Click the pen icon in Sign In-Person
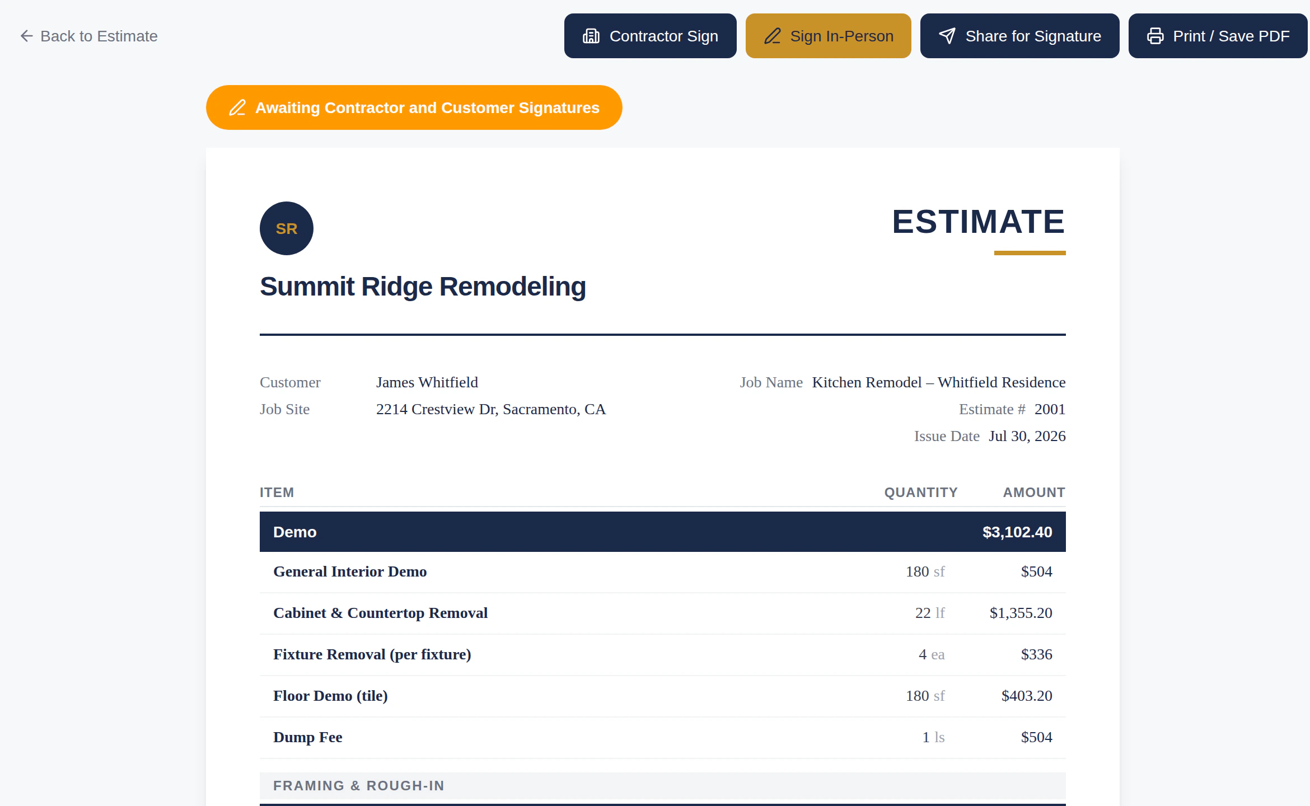The image size is (1310, 806). [773, 36]
